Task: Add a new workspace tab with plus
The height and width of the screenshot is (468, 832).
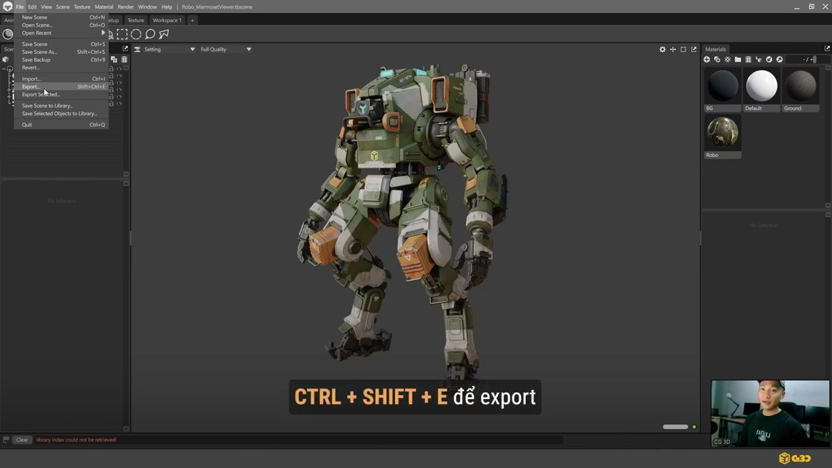Action: (x=192, y=20)
